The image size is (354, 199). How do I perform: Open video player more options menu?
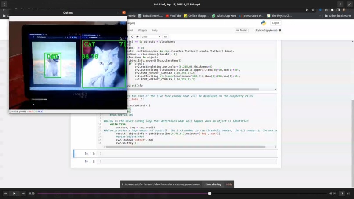pyautogui.click(x=340, y=4)
